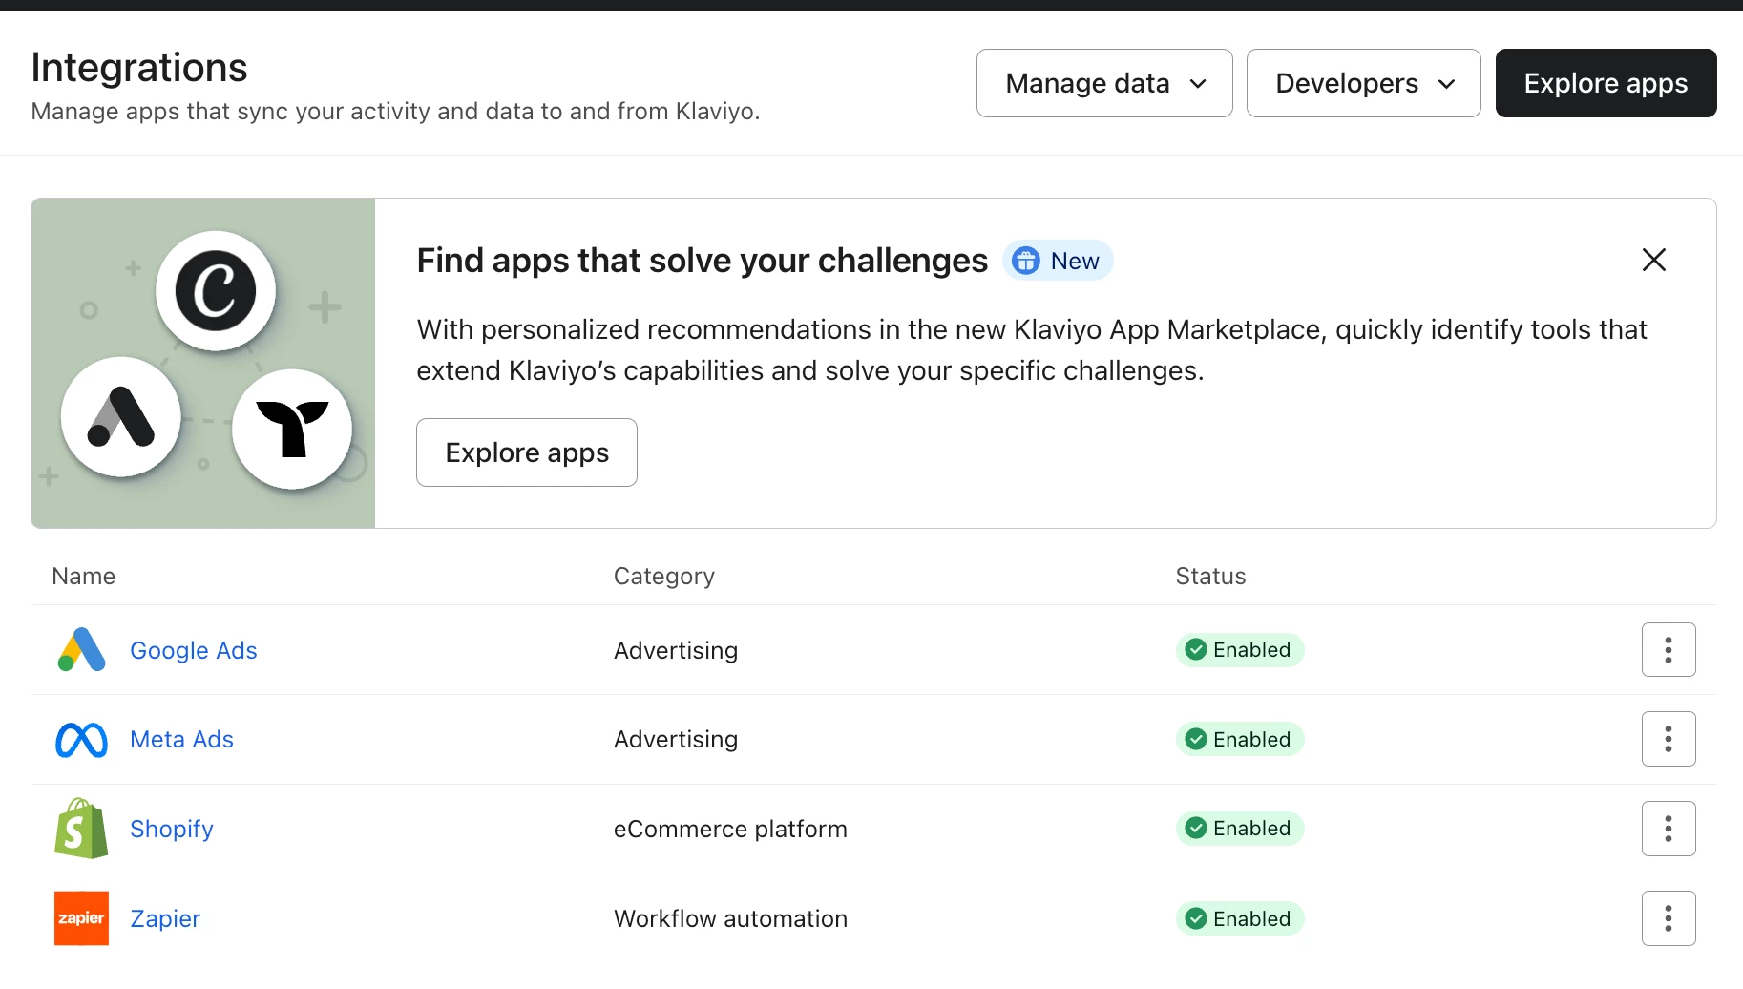Open the Meta Ads integration link

[x=181, y=740]
